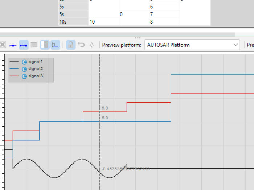Screen dimensions: 254x190
Task: Click the cell containing value 10
Action: point(103,22)
